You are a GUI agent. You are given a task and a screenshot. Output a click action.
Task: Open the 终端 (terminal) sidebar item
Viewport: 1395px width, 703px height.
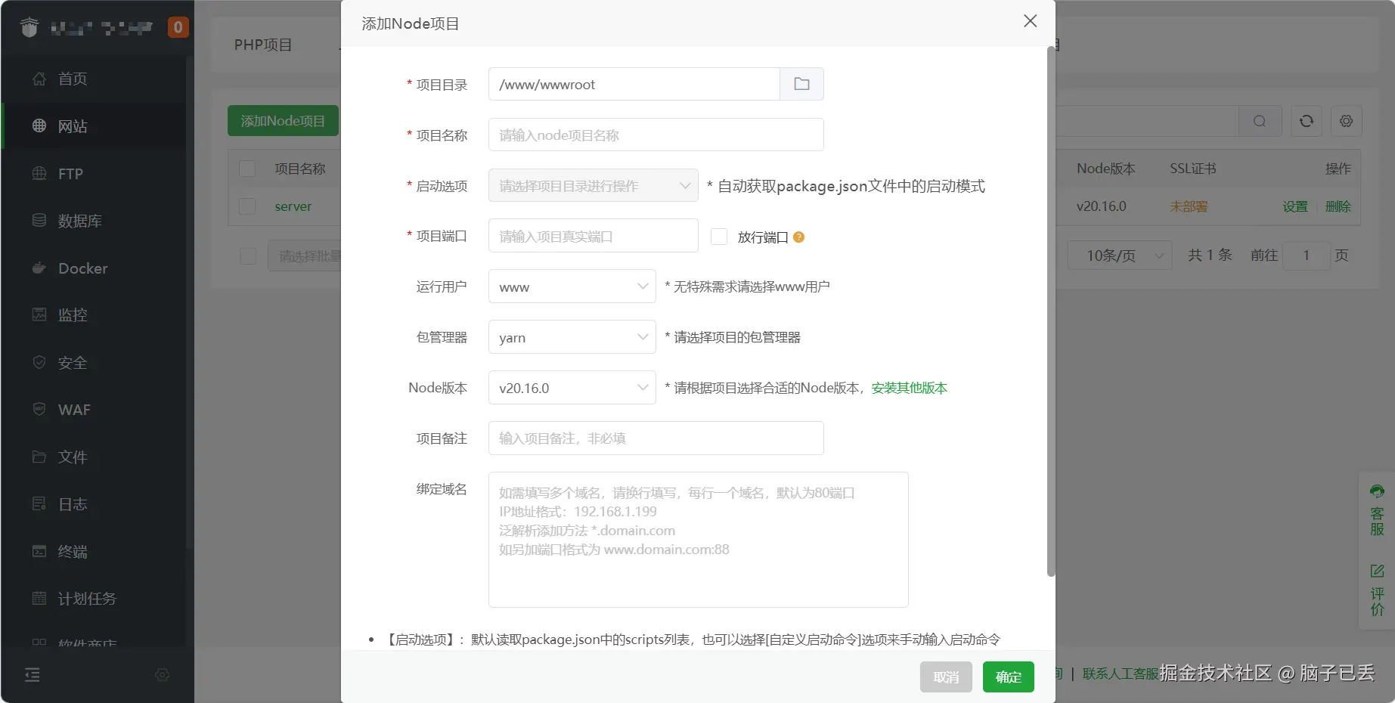click(73, 551)
